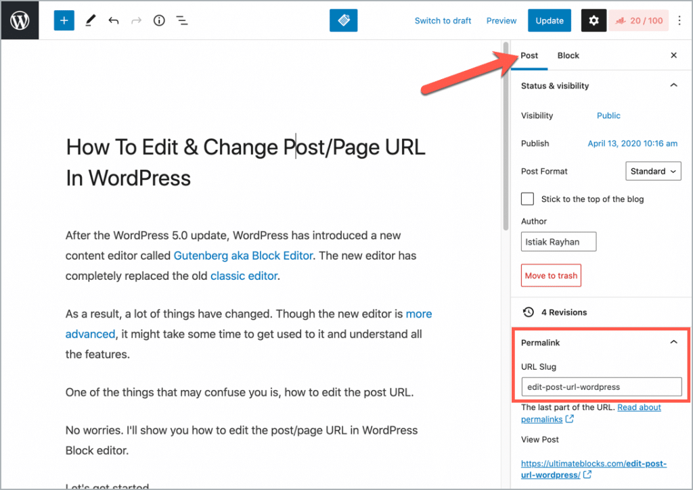Click the editor vertical scrollbar
The width and height of the screenshot is (693, 490).
(x=506, y=137)
